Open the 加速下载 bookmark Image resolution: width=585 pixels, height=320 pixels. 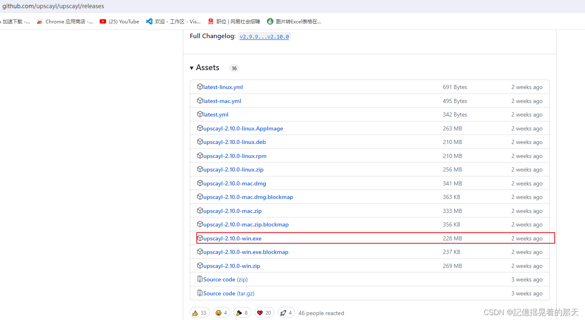[16, 22]
